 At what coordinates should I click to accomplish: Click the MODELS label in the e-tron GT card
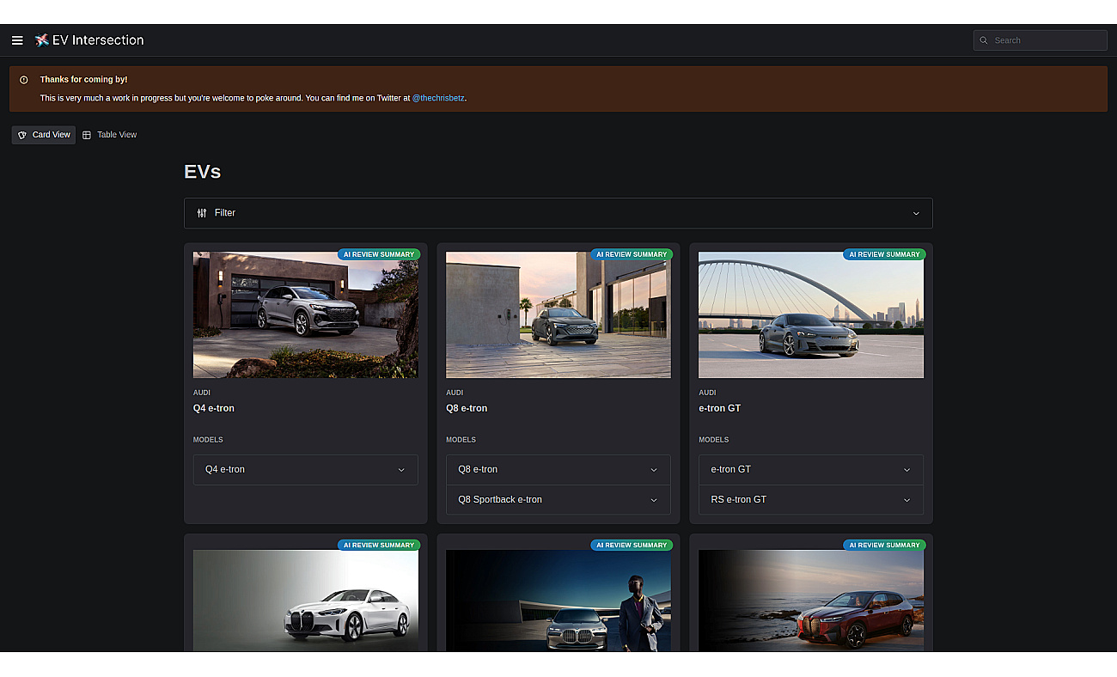tap(713, 440)
